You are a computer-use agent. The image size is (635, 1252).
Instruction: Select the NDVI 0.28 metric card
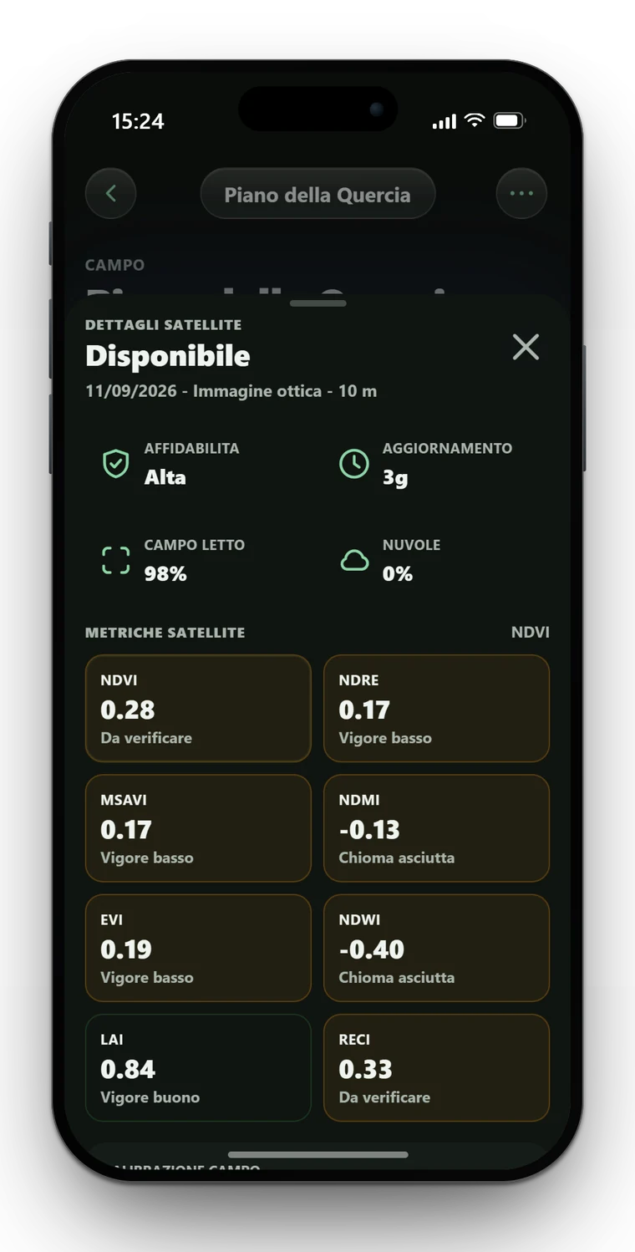(198, 709)
